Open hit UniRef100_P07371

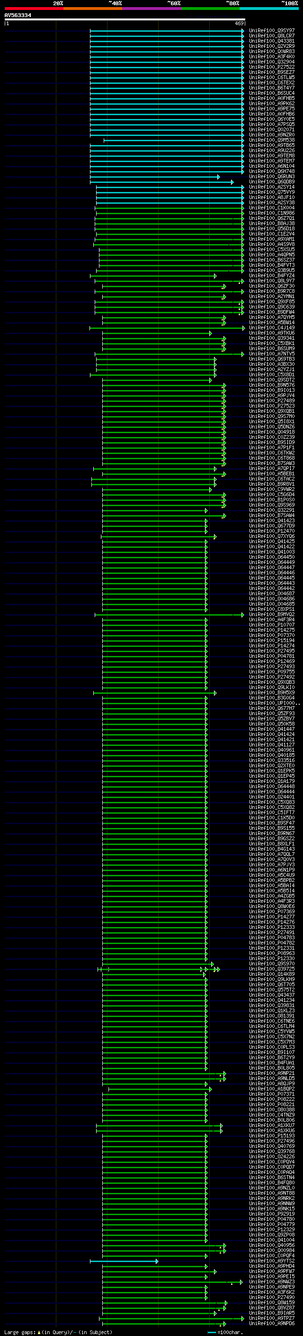click(x=272, y=1094)
